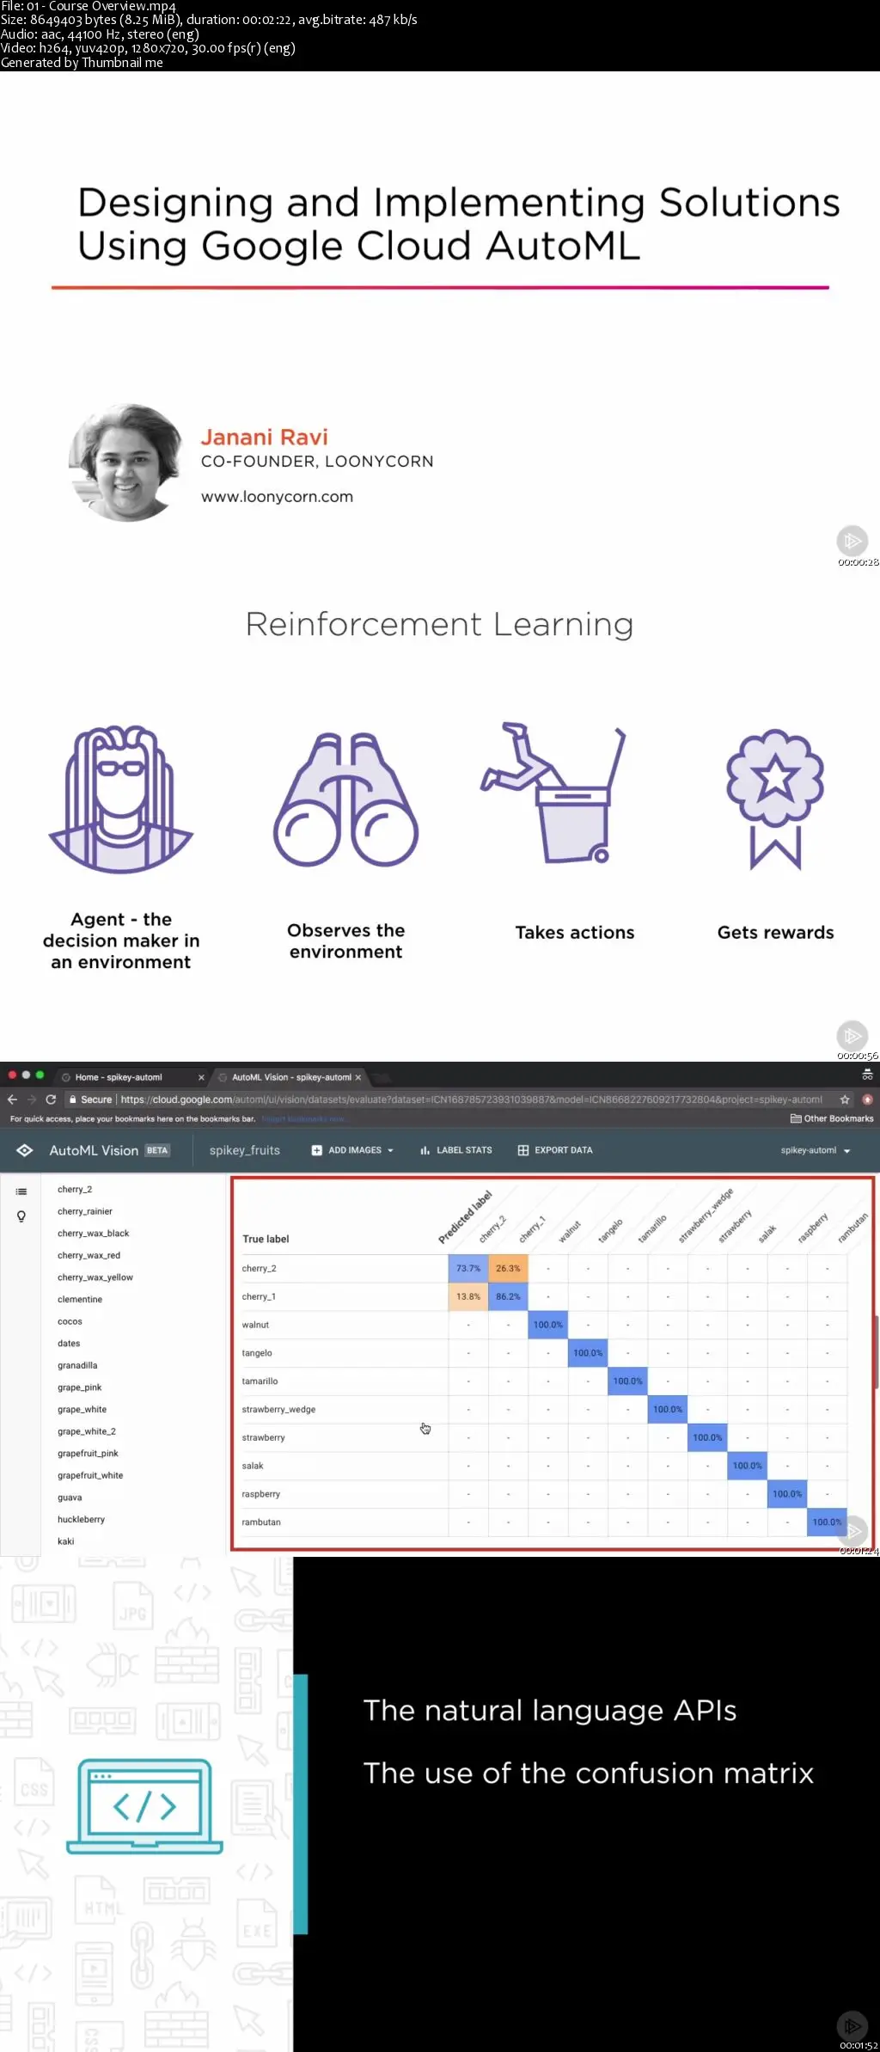Click the agent figure with glasses icon
The height and width of the screenshot is (2052, 880).
[121, 799]
